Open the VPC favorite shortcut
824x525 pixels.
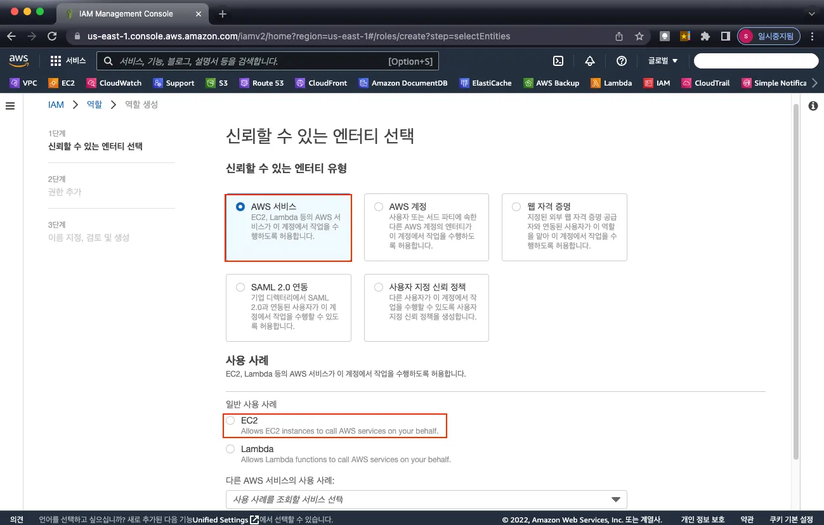pyautogui.click(x=23, y=83)
